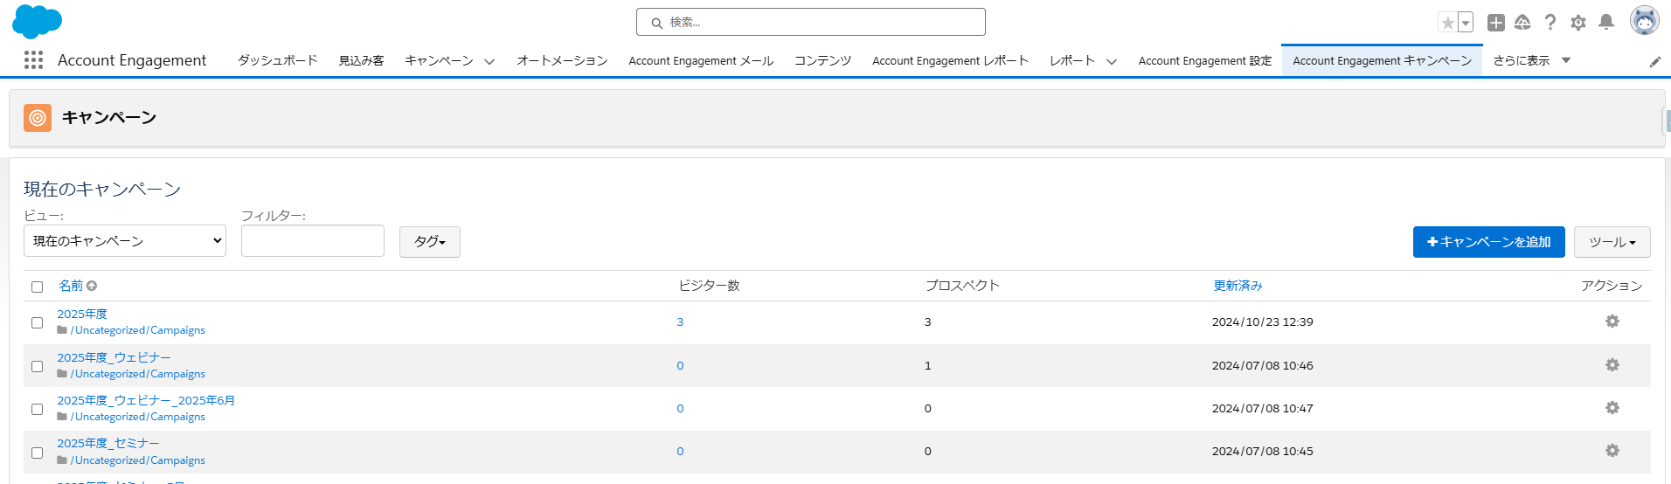This screenshot has width=1671, height=484.
Task: Click /Uncategorized/Campaigns folder under 2025年度_ウェビナー_2025年6月
Action: (138, 417)
